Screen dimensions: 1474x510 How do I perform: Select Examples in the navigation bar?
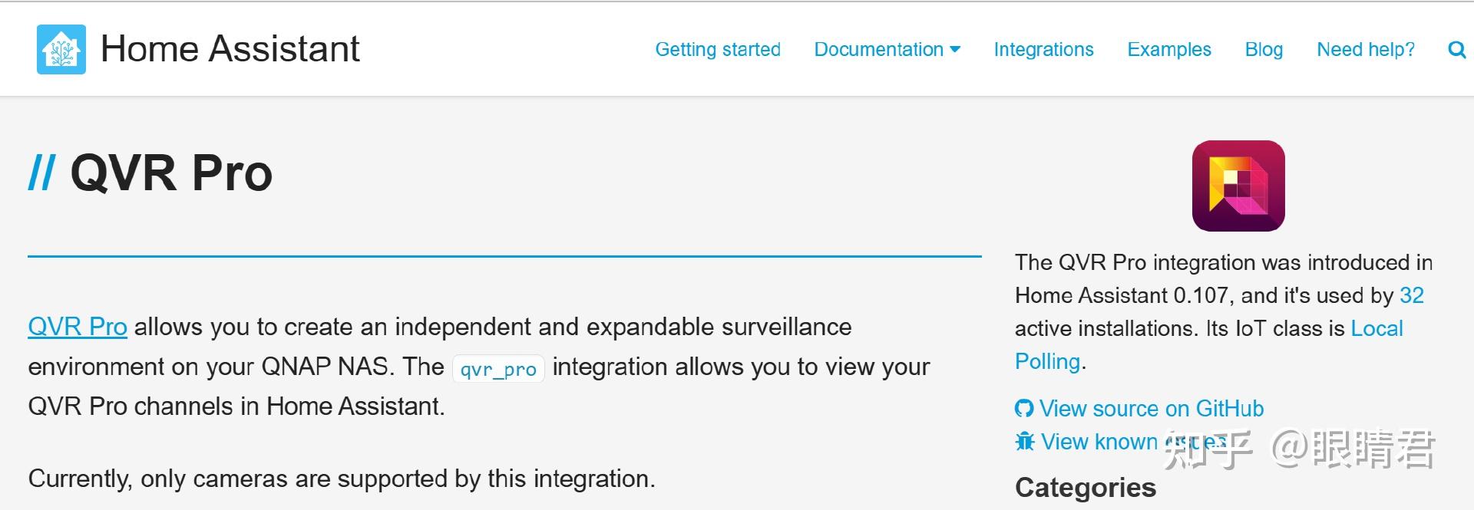(1169, 50)
